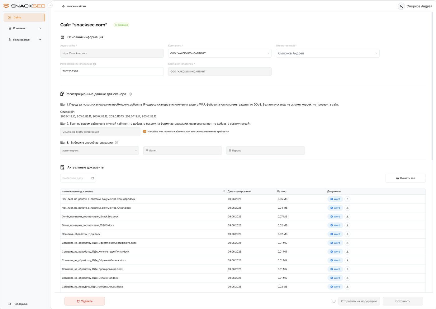The image size is (436, 309).
Task: Open Word button for Чек_лист Старт.docx
Action: (335, 208)
